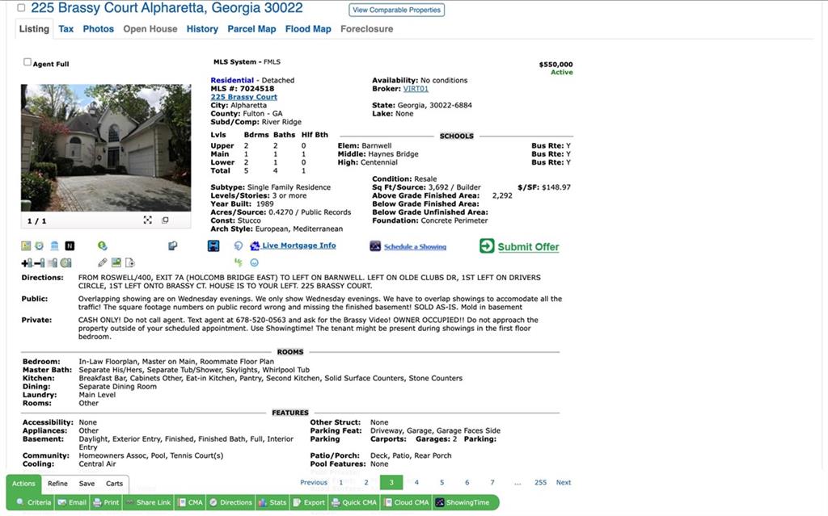Click the picture icon next to the pencil
Viewport: 828px width, 516px height.
click(116, 262)
